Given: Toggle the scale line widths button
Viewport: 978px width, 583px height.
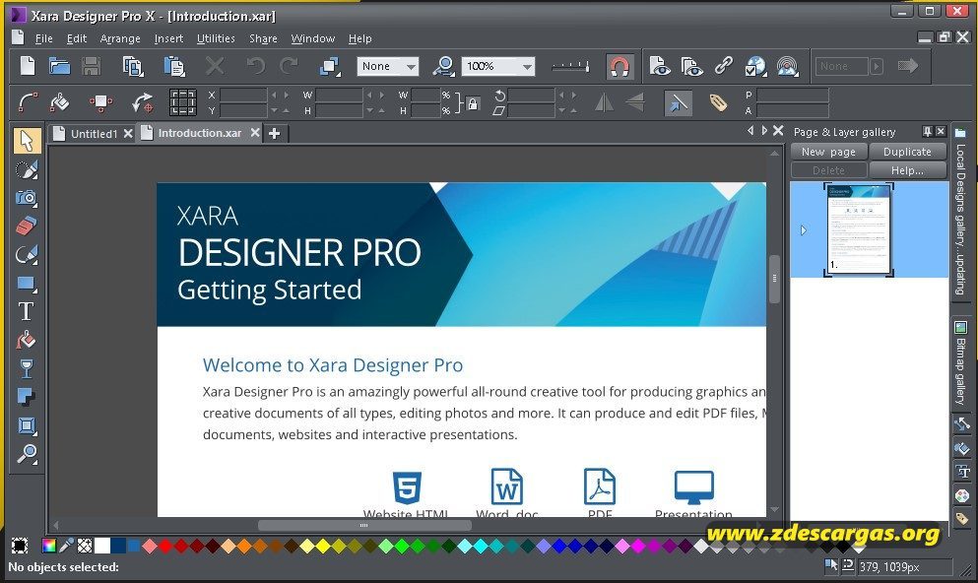Looking at the screenshot, I should [678, 102].
